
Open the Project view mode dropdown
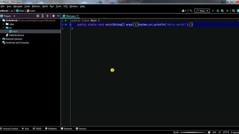(14, 16)
